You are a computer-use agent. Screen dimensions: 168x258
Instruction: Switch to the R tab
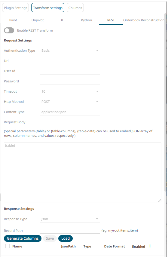62,20
